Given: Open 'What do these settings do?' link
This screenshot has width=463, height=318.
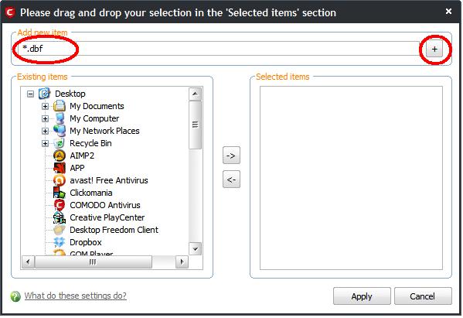Looking at the screenshot, I should [x=76, y=296].
